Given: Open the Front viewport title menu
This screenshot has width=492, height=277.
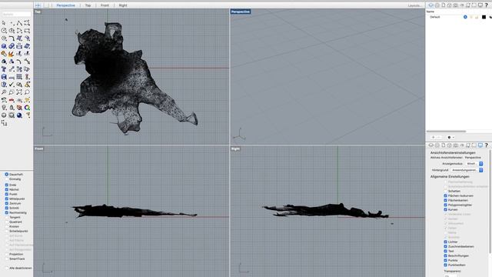Looking at the screenshot, I should tap(39, 149).
